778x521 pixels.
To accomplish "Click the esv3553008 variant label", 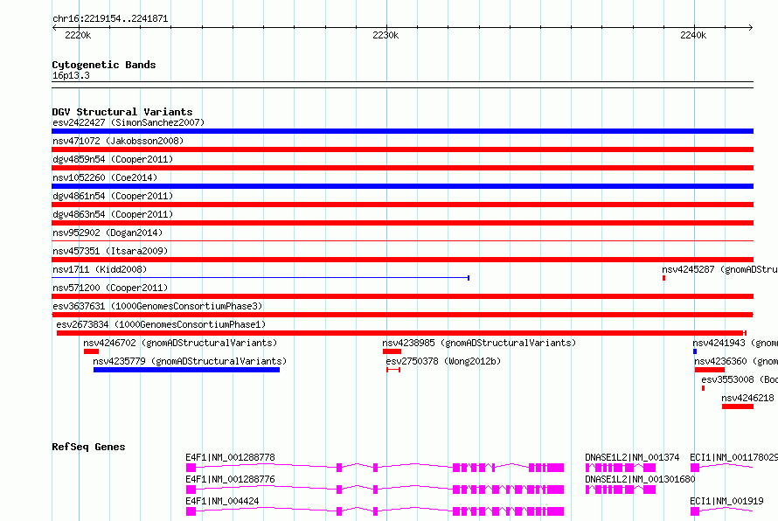I will (740, 379).
